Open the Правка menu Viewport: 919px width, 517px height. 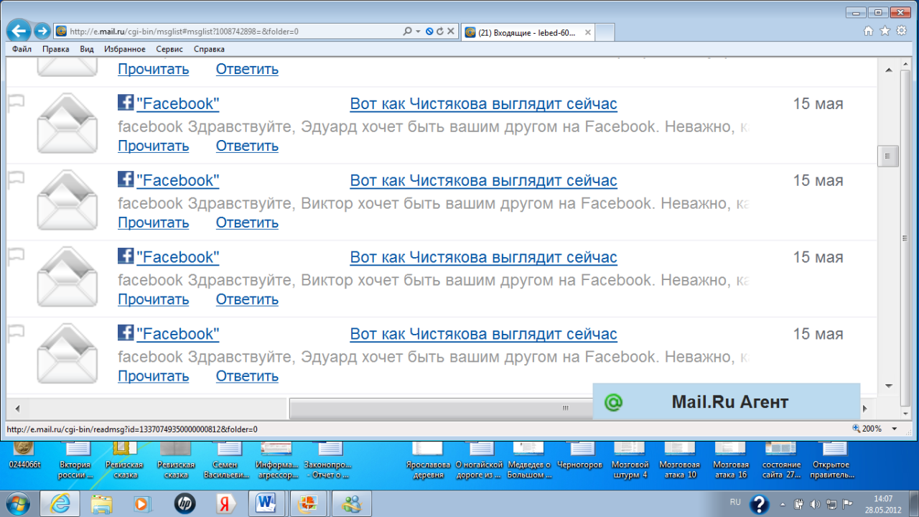tap(55, 50)
